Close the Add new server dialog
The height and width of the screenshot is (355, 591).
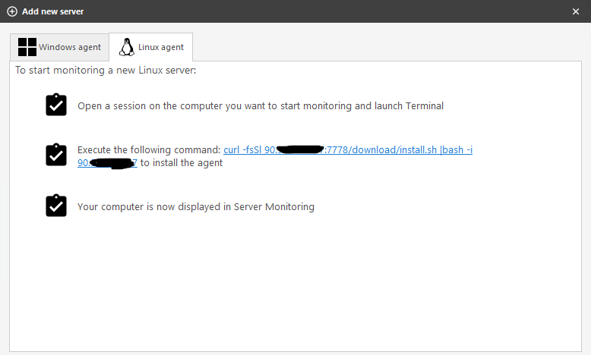click(575, 11)
